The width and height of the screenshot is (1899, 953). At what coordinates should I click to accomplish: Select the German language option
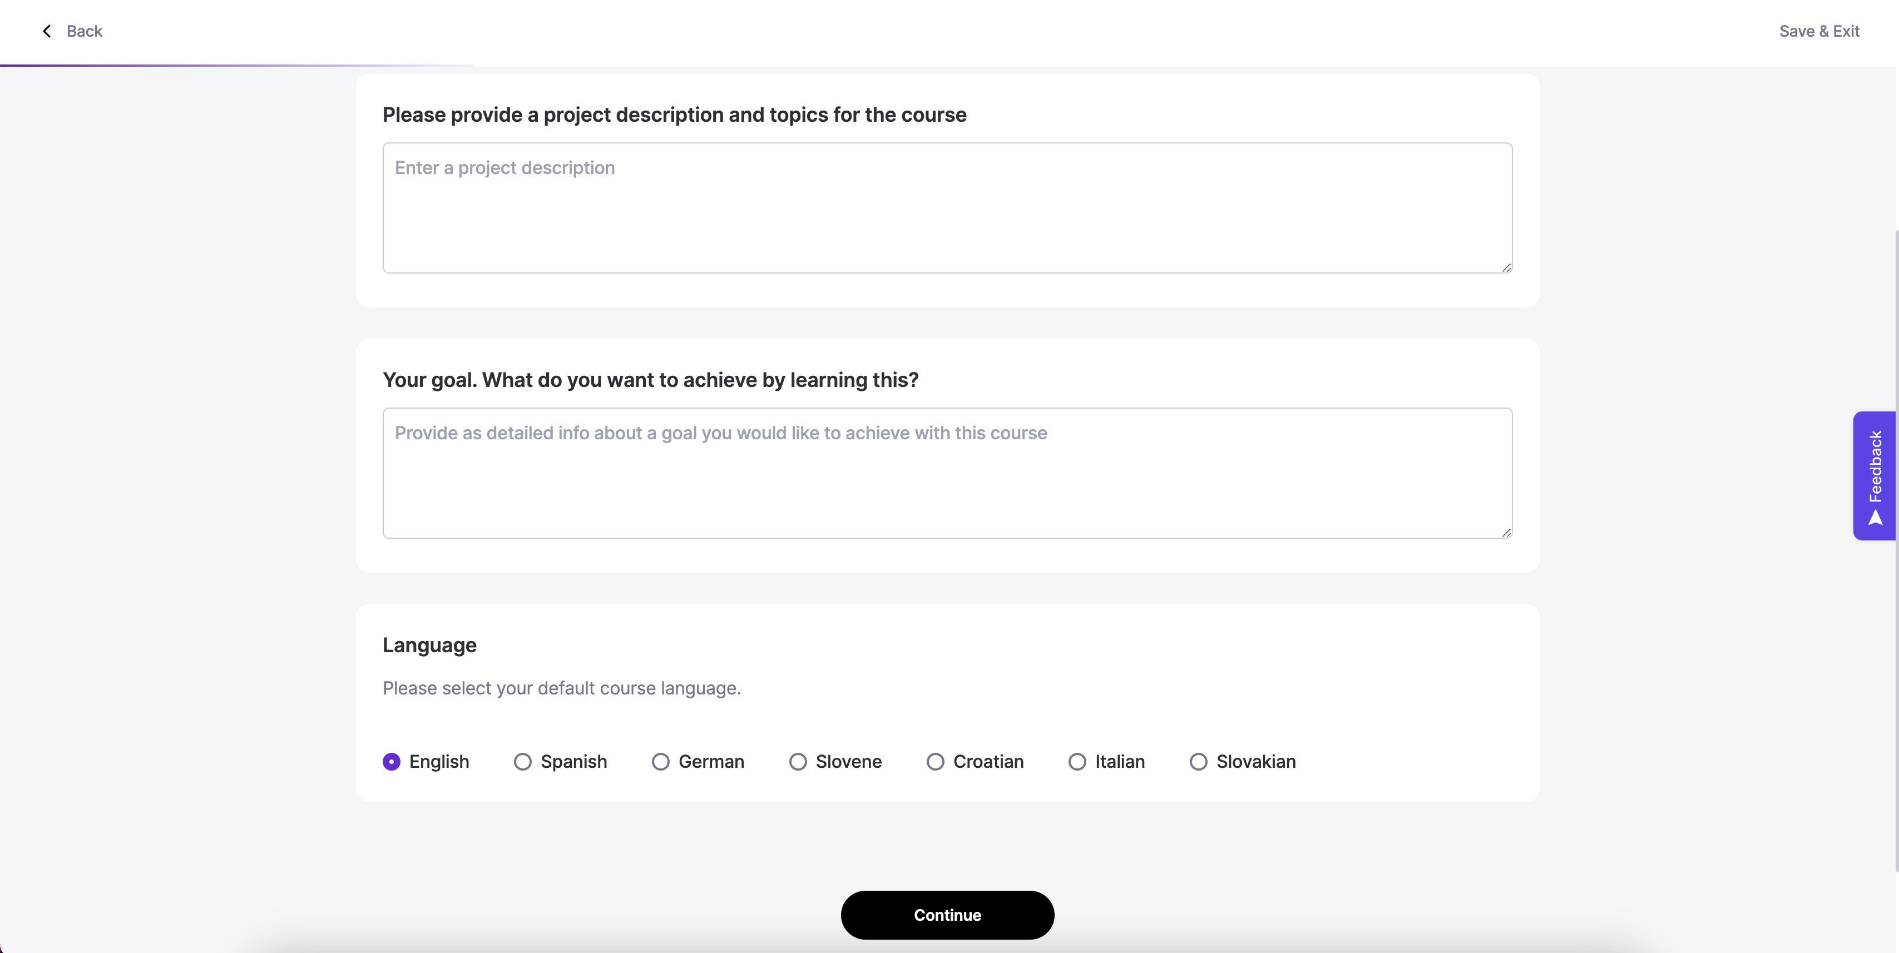click(660, 761)
